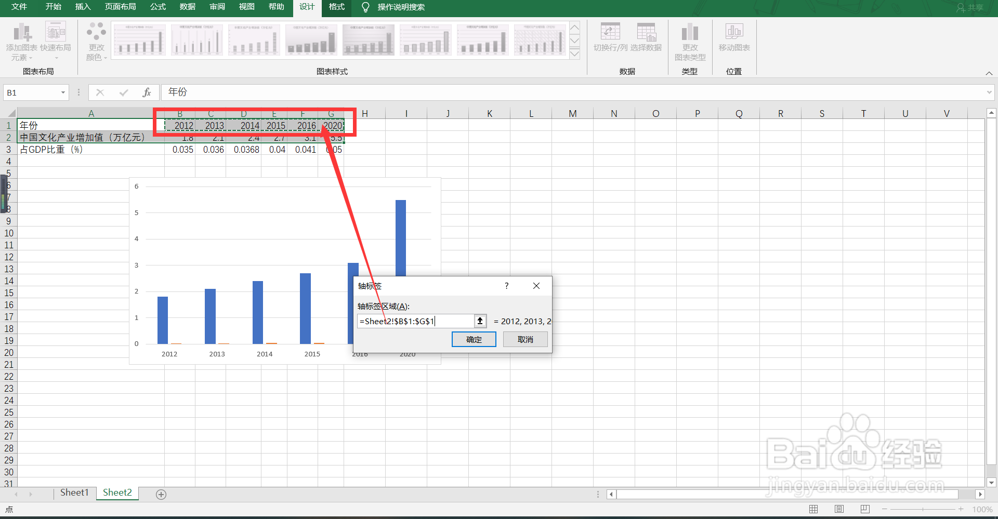Close the axis labels dialog
The width and height of the screenshot is (998, 519).
tap(536, 286)
